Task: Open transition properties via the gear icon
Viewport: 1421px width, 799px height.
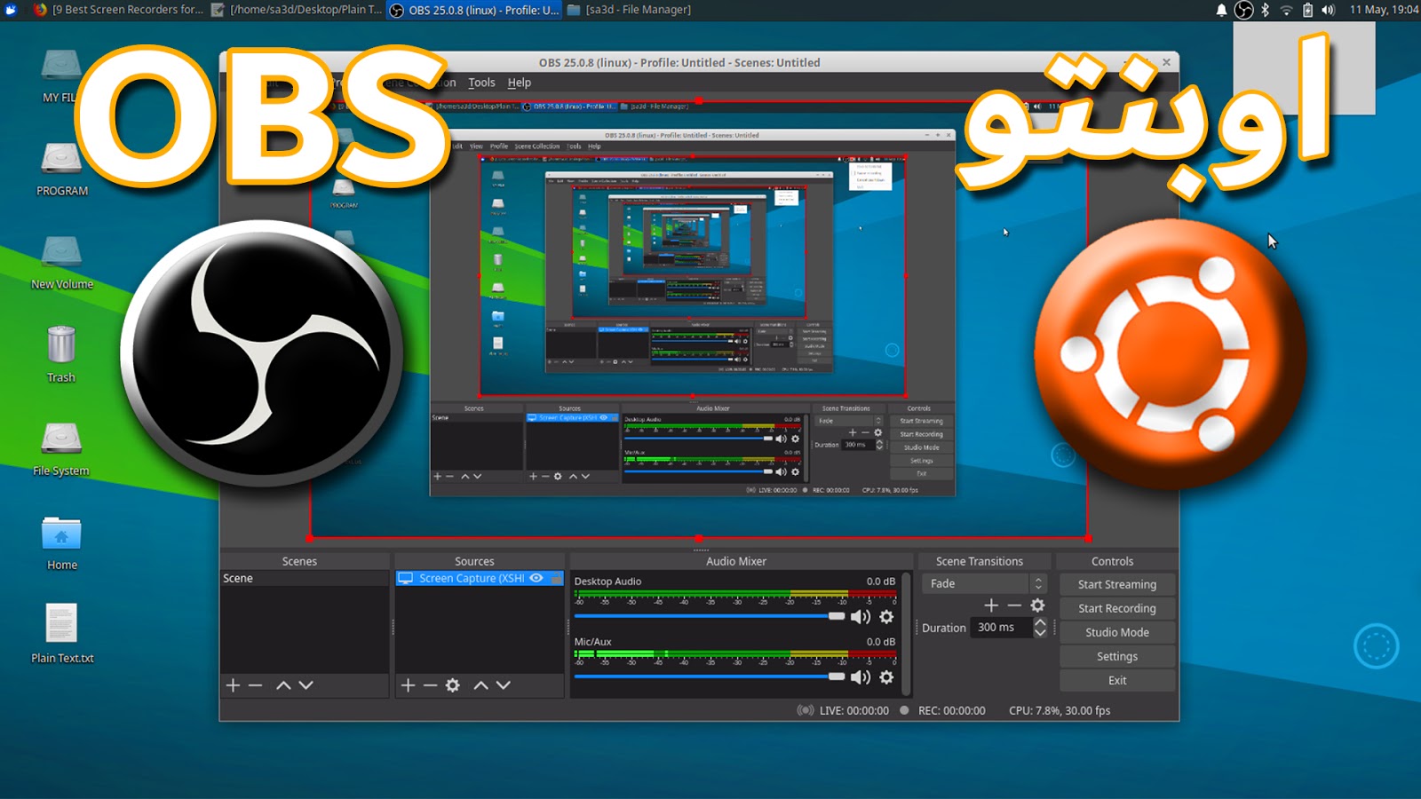Action: 1037,605
